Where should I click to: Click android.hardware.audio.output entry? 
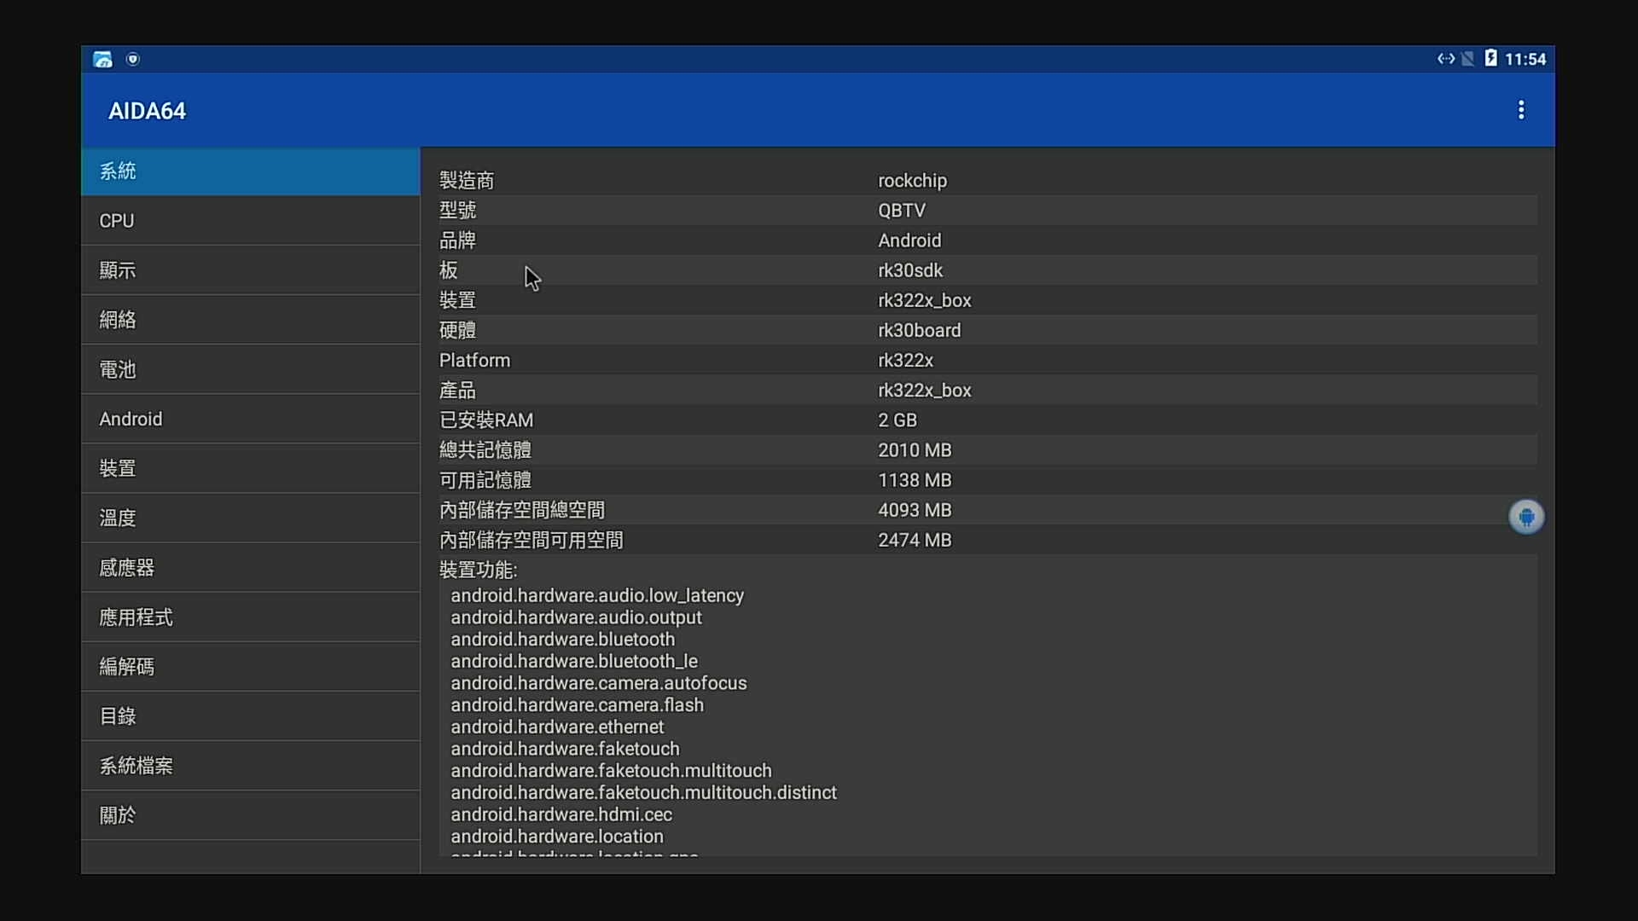pyautogui.click(x=576, y=617)
